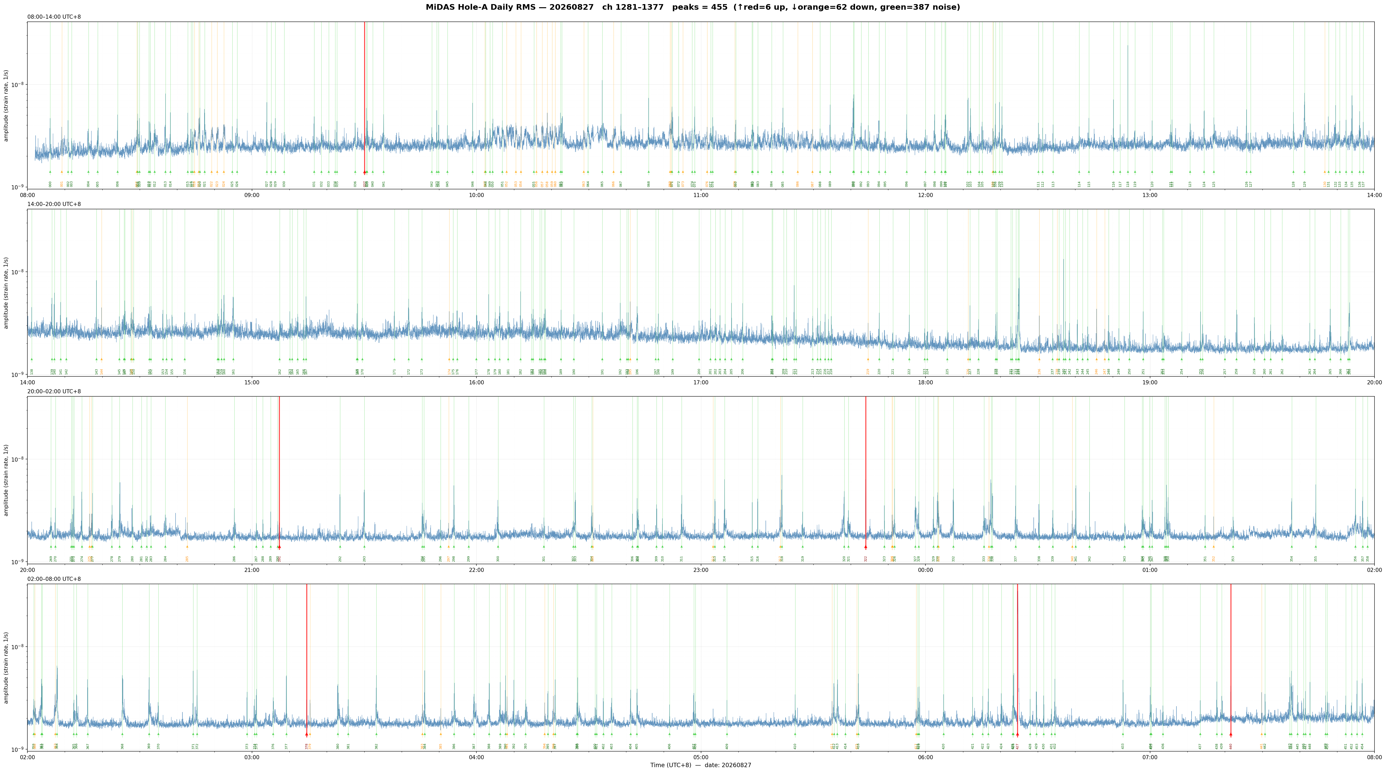The height and width of the screenshot is (772, 1386).
Task: Select the red peak label 322
Action: 866,559
